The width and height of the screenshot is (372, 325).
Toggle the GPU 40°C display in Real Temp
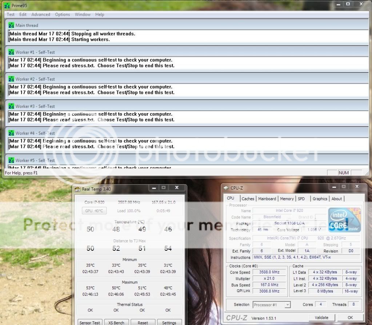[x=94, y=210]
